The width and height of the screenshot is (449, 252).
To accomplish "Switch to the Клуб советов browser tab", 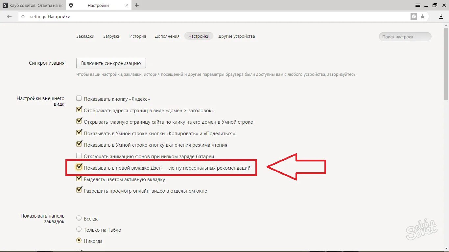I will coord(33,5).
